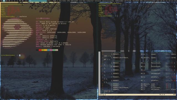Click the 'Packages: 1207 (emerge)' line
This screenshot has height=100, width=177.
tap(46, 29)
